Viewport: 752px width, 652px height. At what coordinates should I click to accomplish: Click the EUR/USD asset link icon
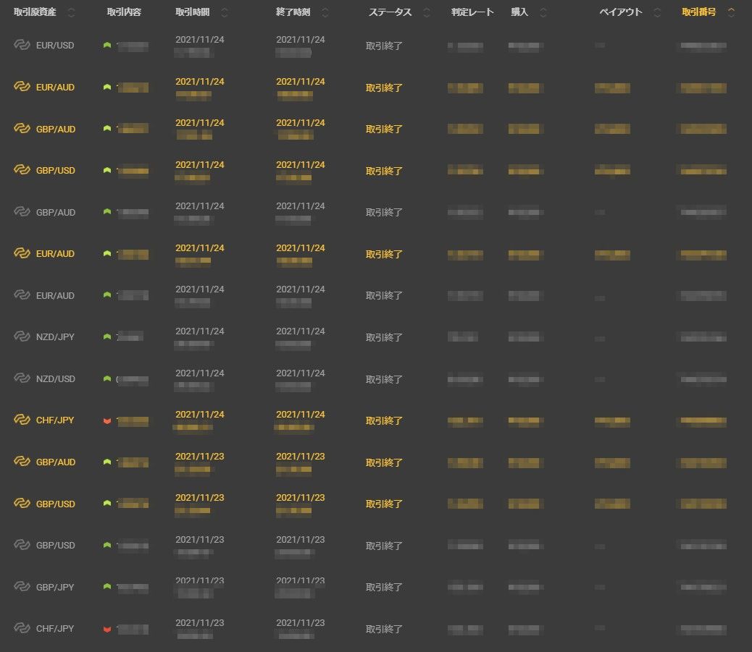[x=22, y=46]
